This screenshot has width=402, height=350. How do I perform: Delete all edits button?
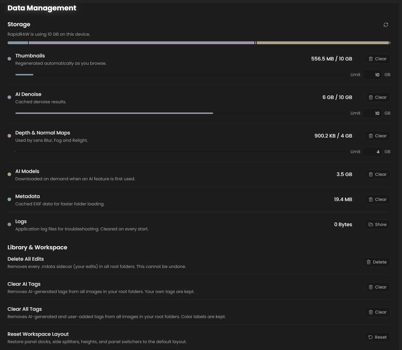click(376, 262)
